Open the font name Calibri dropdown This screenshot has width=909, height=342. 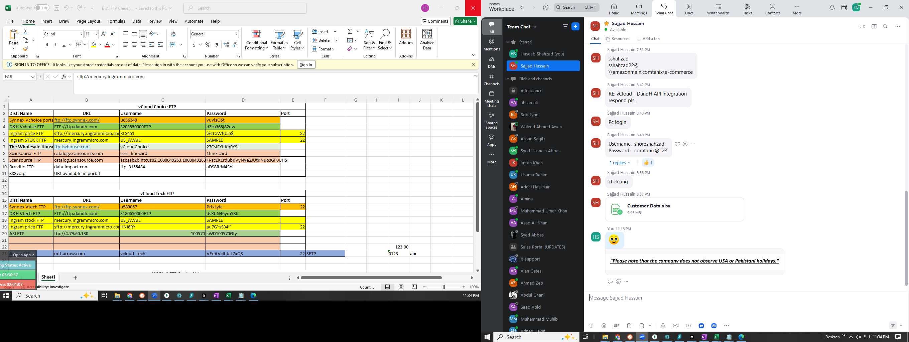[82, 34]
